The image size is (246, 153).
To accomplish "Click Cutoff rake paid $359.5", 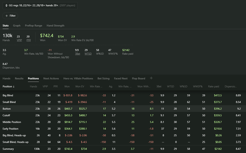I will [218, 115].
